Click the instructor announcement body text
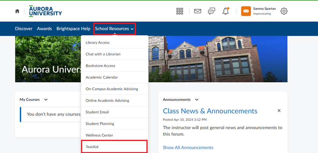 (x=222, y=131)
